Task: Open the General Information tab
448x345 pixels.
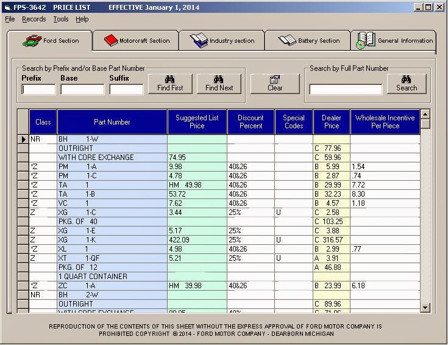Action: (393, 40)
